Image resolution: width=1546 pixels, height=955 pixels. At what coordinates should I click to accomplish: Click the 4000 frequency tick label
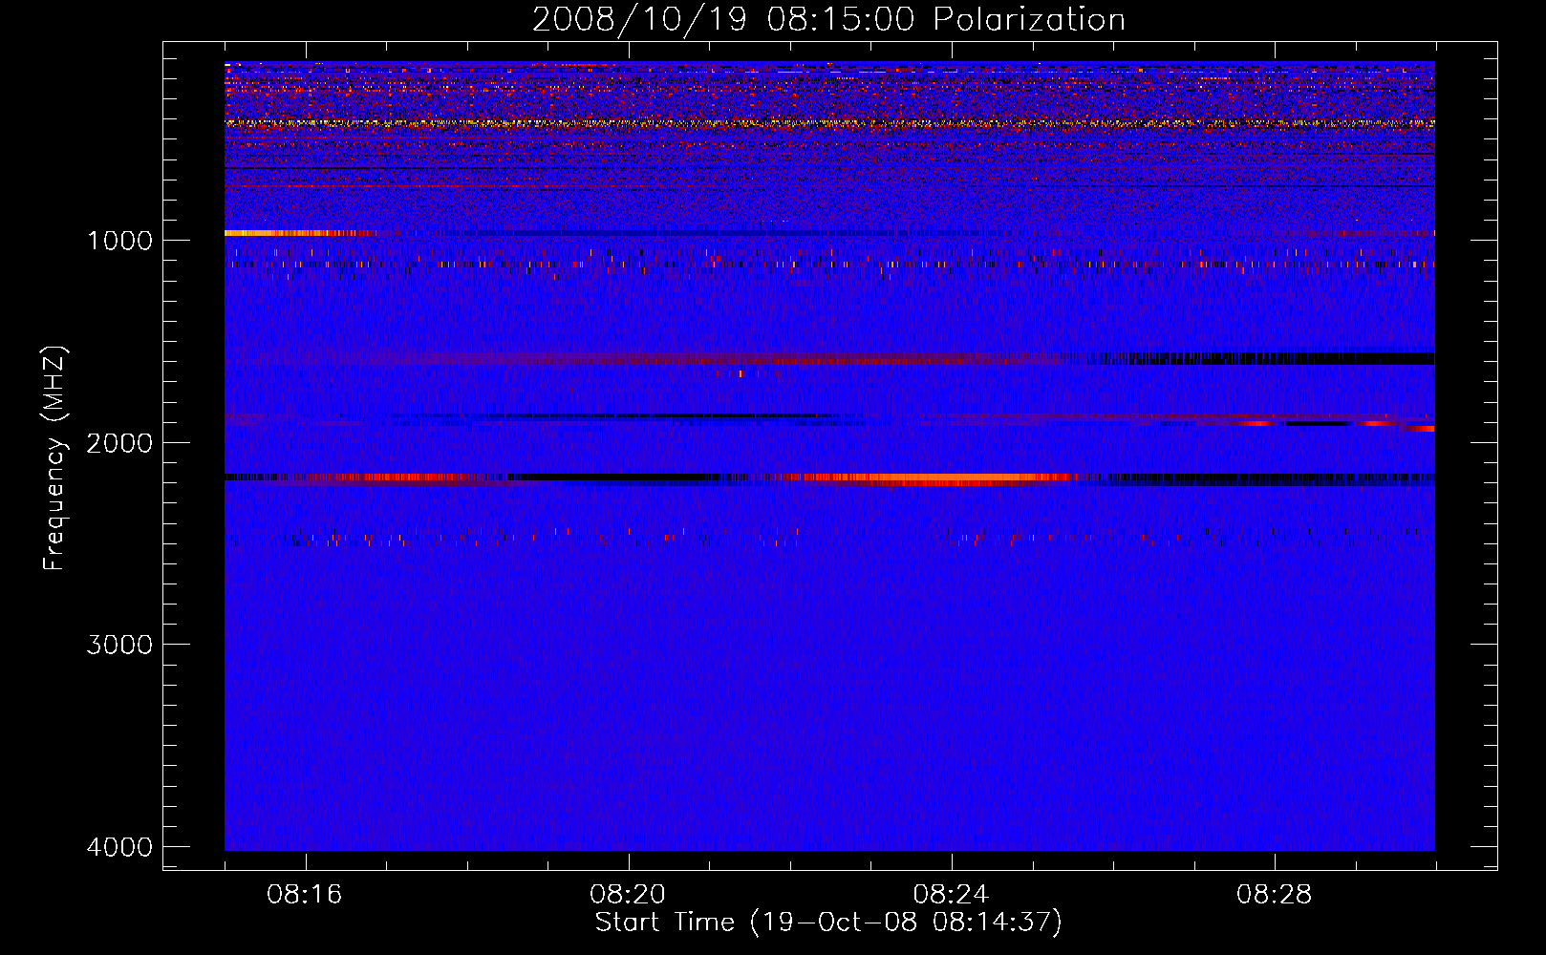click(119, 847)
